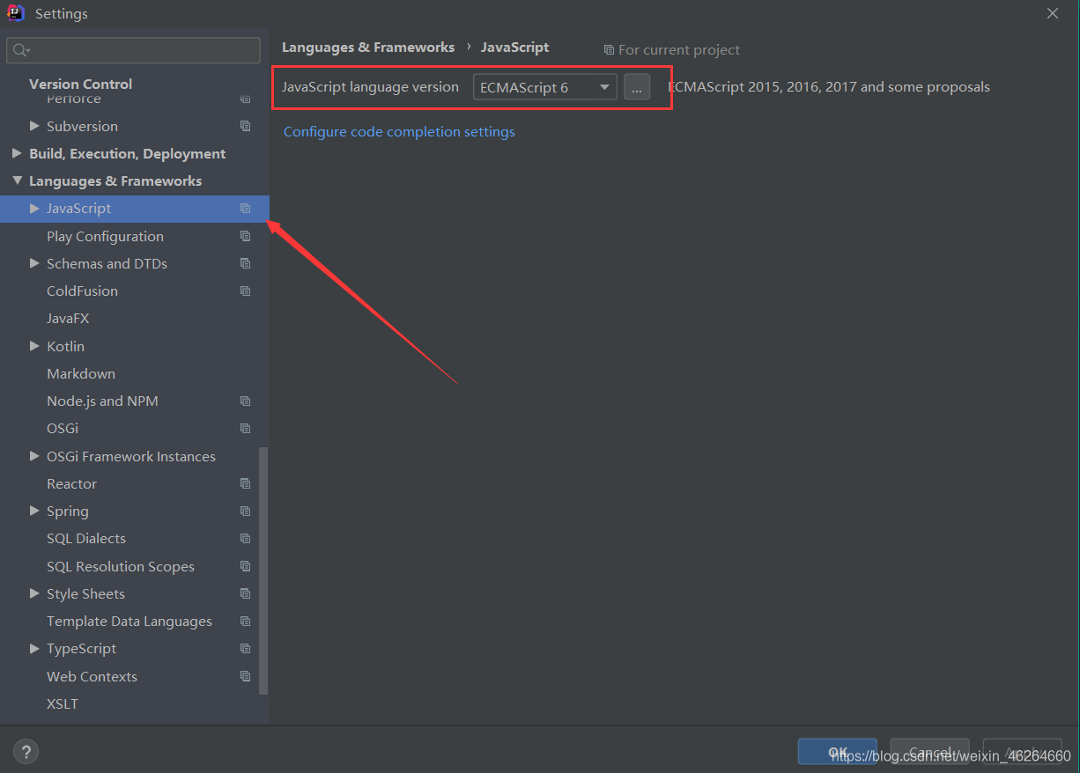
Task: Click the project-level icon beside Node.js and NPM
Action: coord(246,401)
